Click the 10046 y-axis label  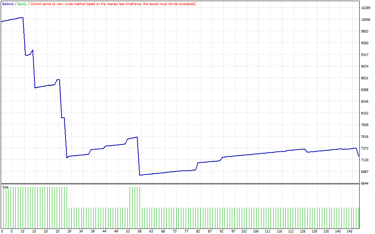tap(365, 20)
